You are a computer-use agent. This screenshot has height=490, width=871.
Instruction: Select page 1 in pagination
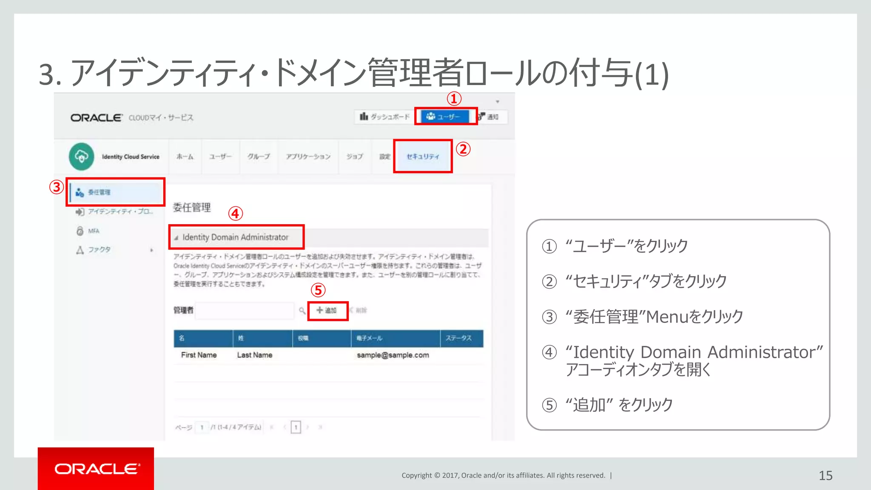point(296,427)
